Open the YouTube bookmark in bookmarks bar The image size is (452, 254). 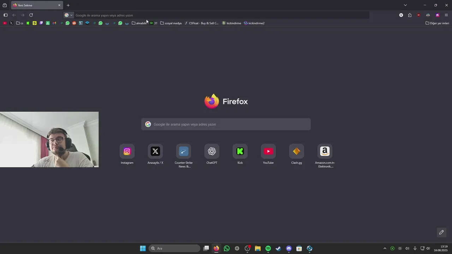[x=5, y=23]
